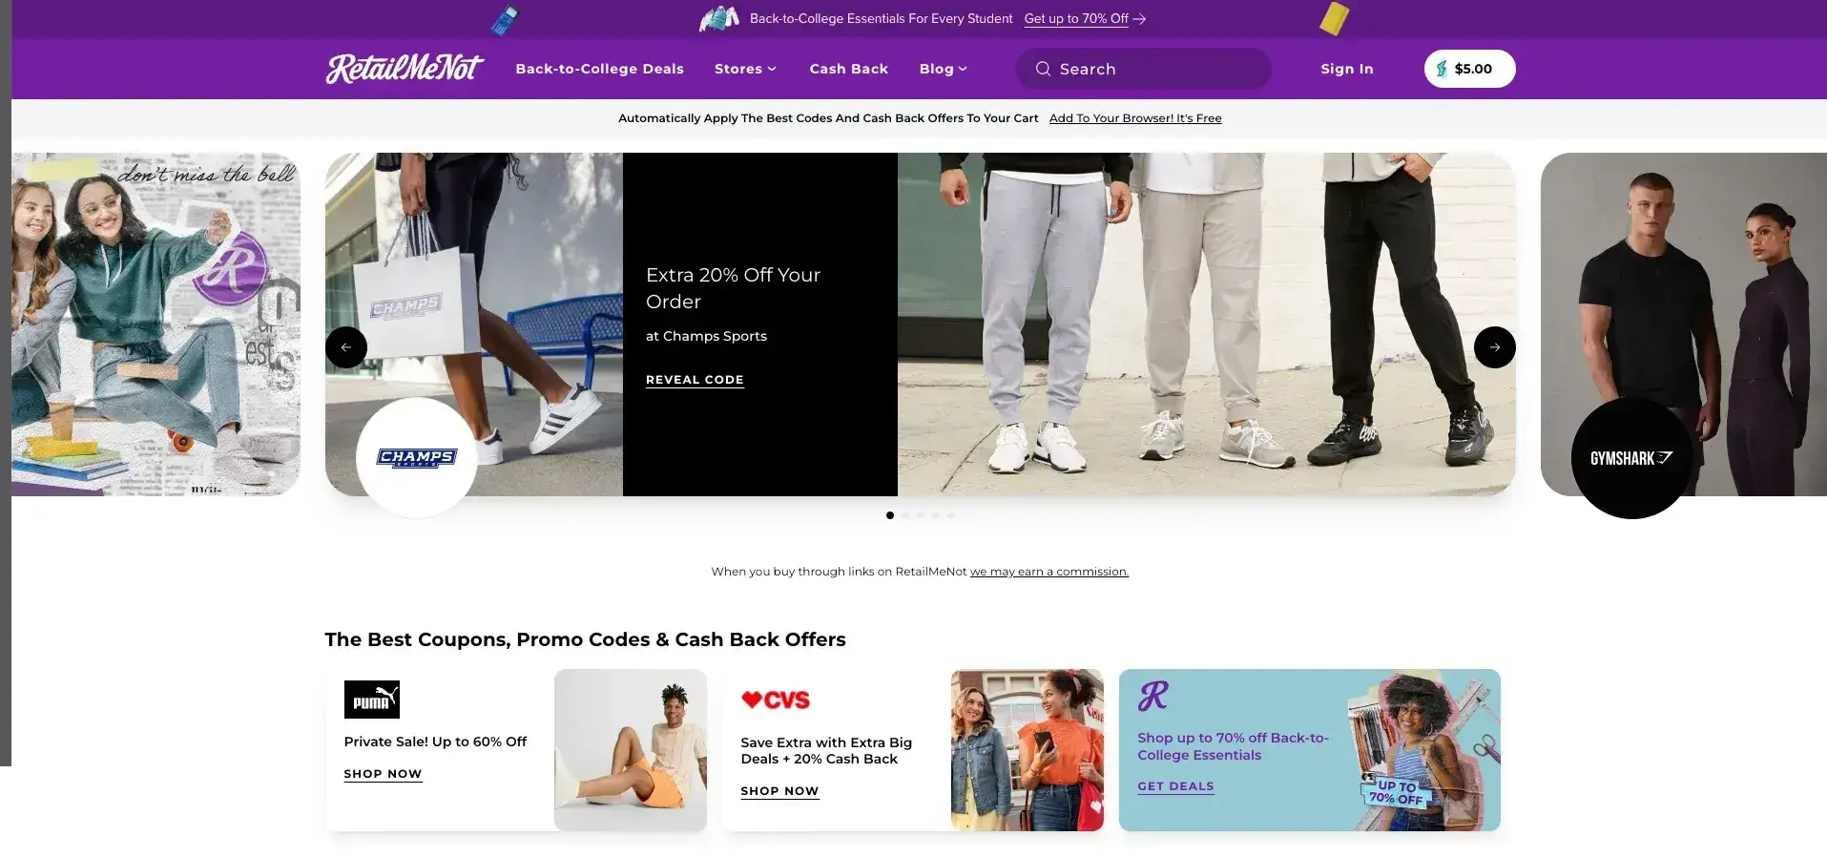Click the Puma logo
The height and width of the screenshot is (857, 1827).
pos(372,700)
